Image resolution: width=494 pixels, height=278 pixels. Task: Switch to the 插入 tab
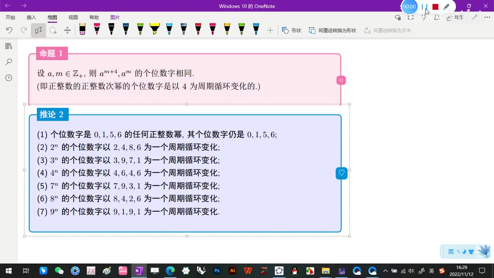click(31, 17)
